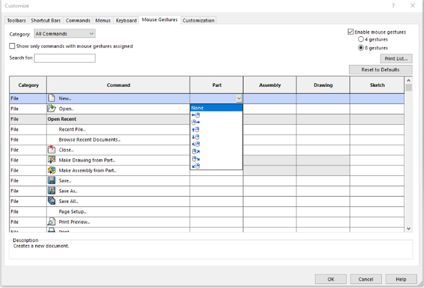Select the "Save All.." command text
Screen dimensions: 424x288
pos(69,201)
